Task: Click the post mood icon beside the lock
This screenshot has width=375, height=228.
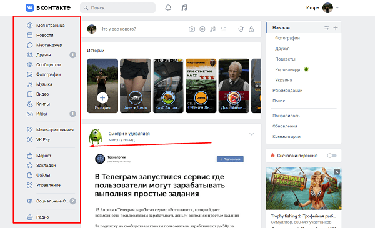Action: [x=241, y=29]
